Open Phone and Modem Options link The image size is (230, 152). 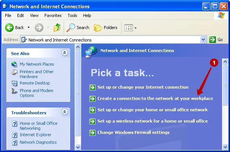[x=36, y=93]
